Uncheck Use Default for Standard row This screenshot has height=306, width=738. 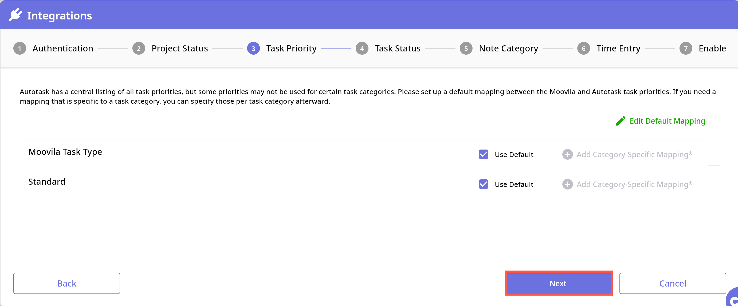pos(483,184)
